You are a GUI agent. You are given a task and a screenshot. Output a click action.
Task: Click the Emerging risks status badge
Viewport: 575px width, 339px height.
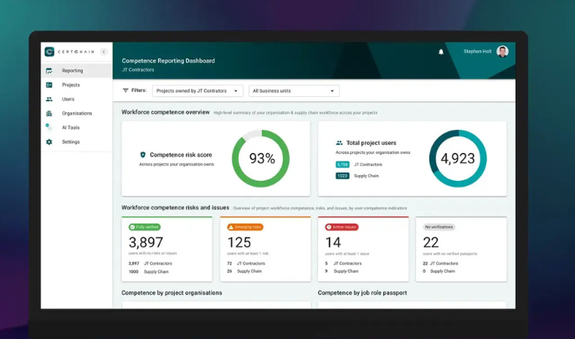click(245, 227)
